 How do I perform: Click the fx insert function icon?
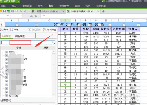coord(36,16)
